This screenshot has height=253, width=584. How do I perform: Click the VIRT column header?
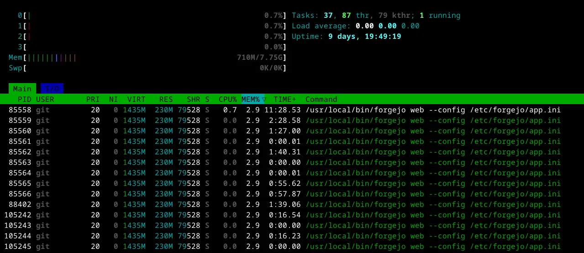click(x=136, y=99)
